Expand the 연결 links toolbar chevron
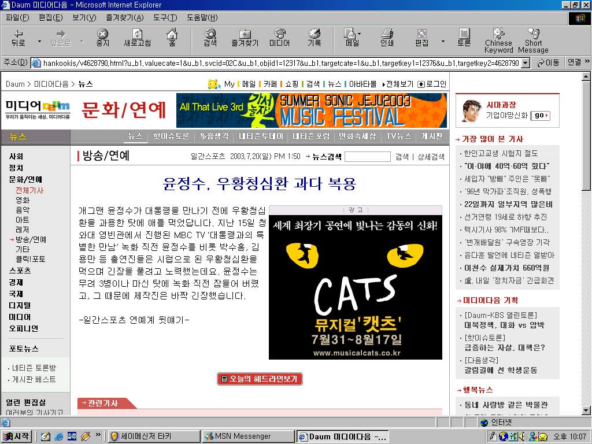This screenshot has width=592, height=444. (x=587, y=61)
